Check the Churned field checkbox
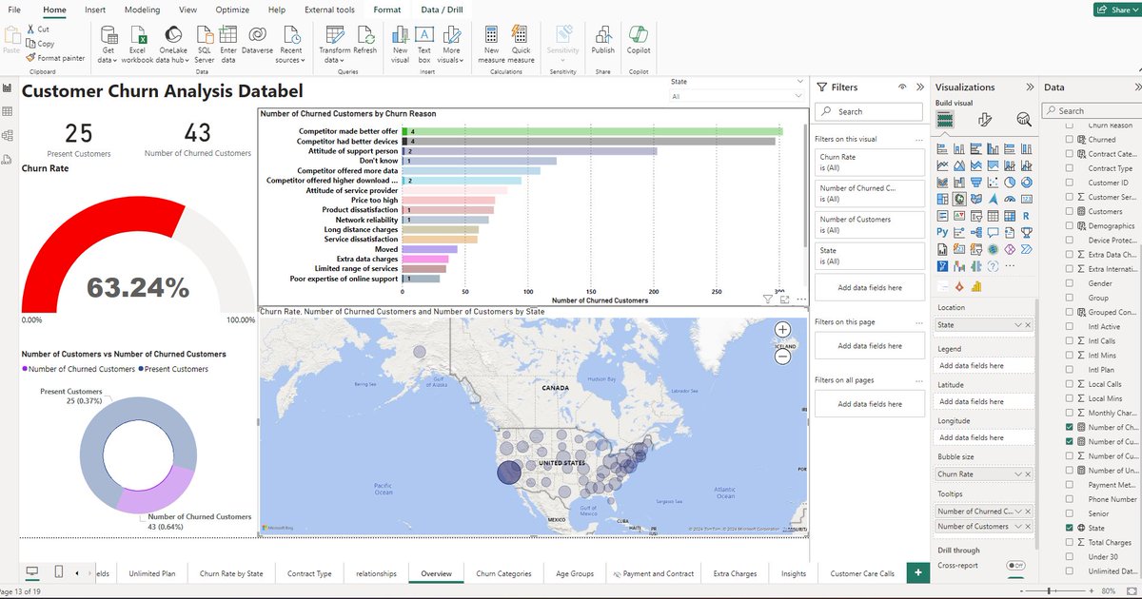1142x599 pixels. tap(1069, 139)
